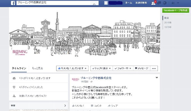Image resolution: width=191 pixels, height=111 pixels.
Task: Click コメント under the post
Action: [x=96, y=106]
